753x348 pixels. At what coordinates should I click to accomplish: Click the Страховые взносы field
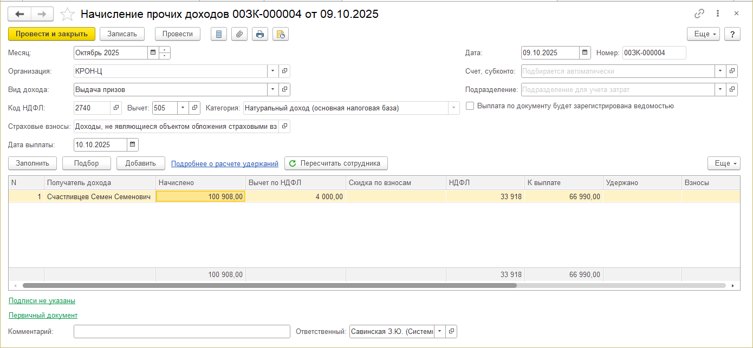(x=176, y=127)
